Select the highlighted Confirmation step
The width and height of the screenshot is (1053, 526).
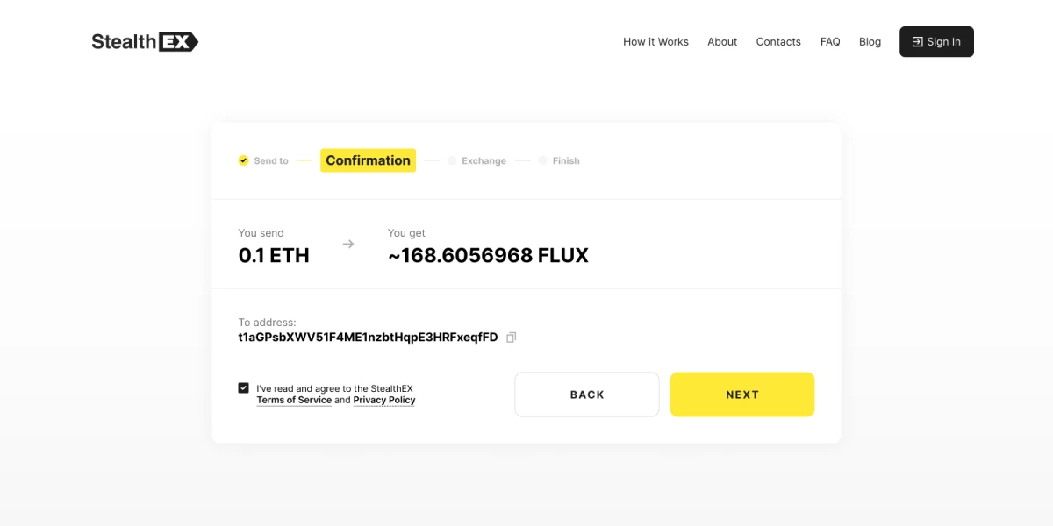click(x=368, y=160)
